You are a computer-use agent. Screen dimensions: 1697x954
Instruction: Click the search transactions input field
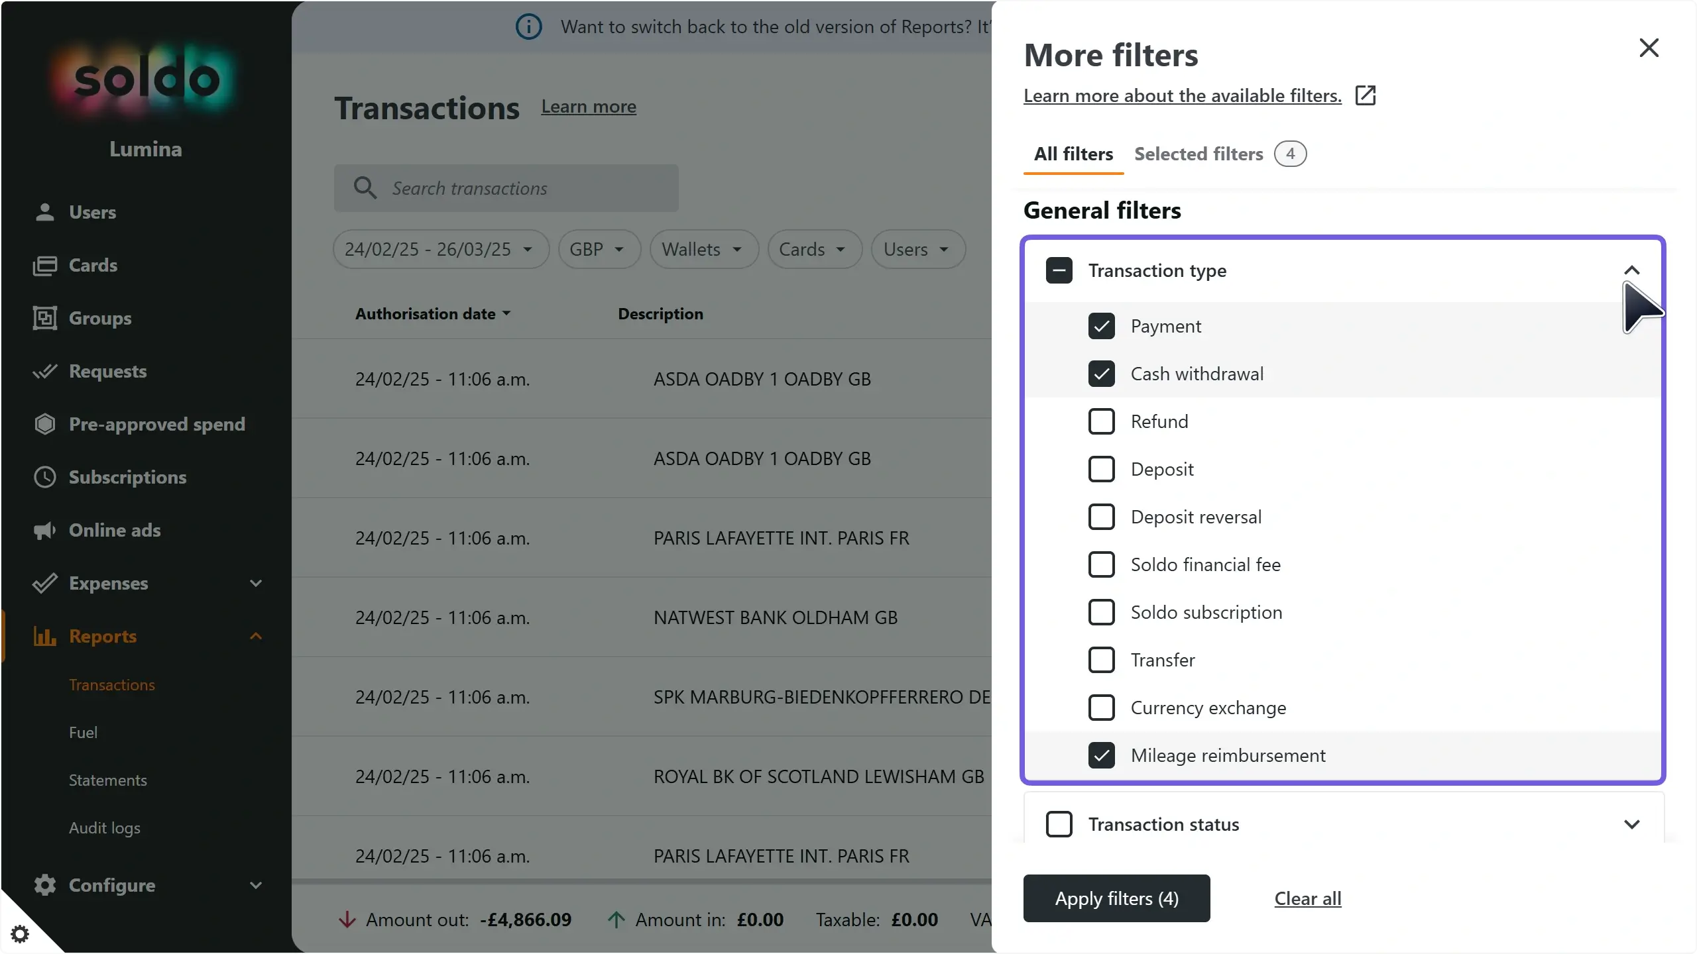pos(506,188)
